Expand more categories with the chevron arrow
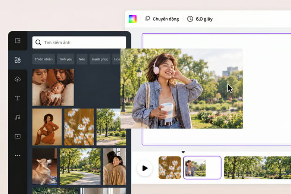Screen dimensions: 291x194 click(x=125, y=59)
